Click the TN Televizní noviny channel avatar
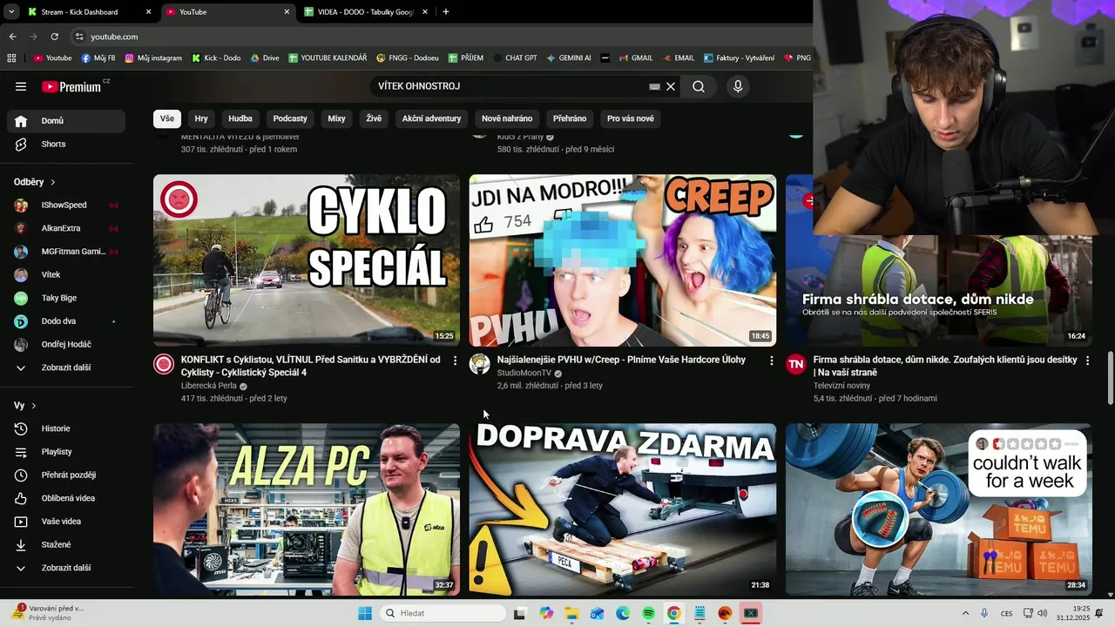1115x627 pixels. pos(795,364)
